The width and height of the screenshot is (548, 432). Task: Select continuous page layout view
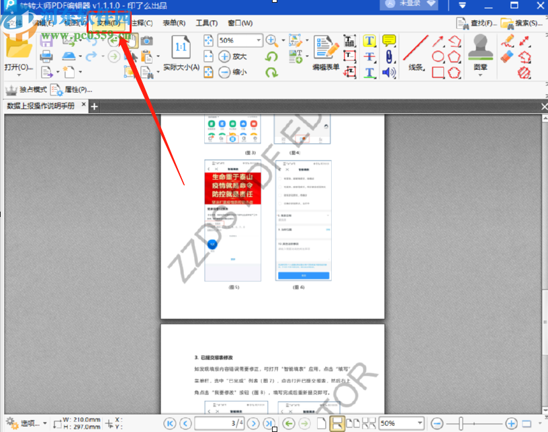point(337,423)
